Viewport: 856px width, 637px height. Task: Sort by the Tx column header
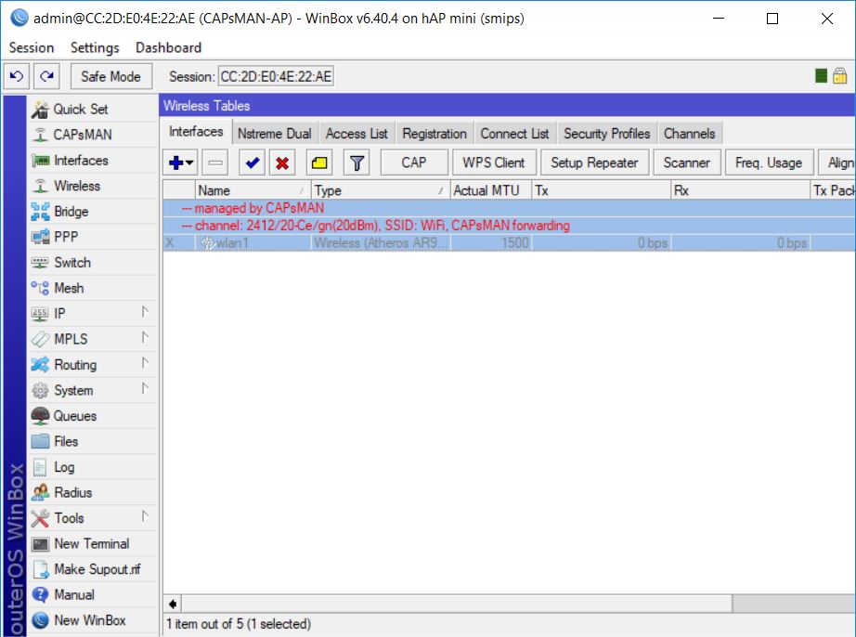[602, 190]
